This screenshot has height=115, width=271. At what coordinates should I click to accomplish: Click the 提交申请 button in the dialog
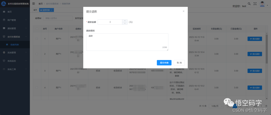tap(164, 63)
